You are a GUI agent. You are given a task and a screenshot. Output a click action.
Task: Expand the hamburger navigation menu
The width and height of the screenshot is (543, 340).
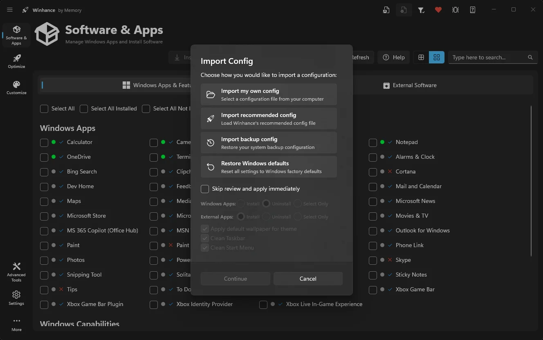coord(10,10)
